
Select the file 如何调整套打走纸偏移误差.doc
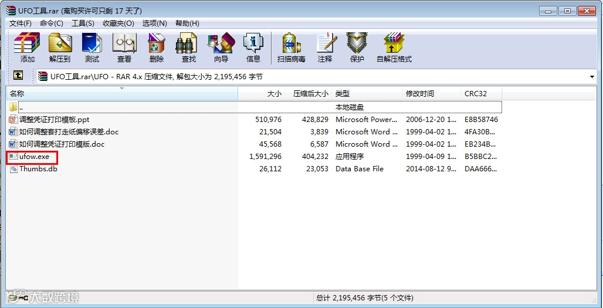point(69,132)
